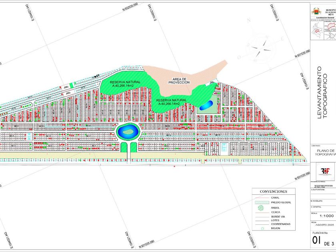Viewport: 336px width, 252px height.
Task: Click the compass rose north indicator
Action: 249,21
